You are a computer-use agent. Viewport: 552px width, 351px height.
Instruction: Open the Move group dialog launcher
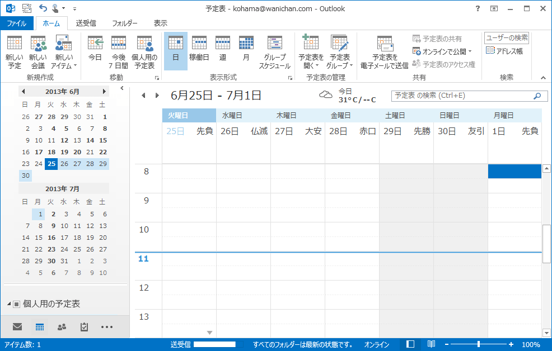click(157, 78)
